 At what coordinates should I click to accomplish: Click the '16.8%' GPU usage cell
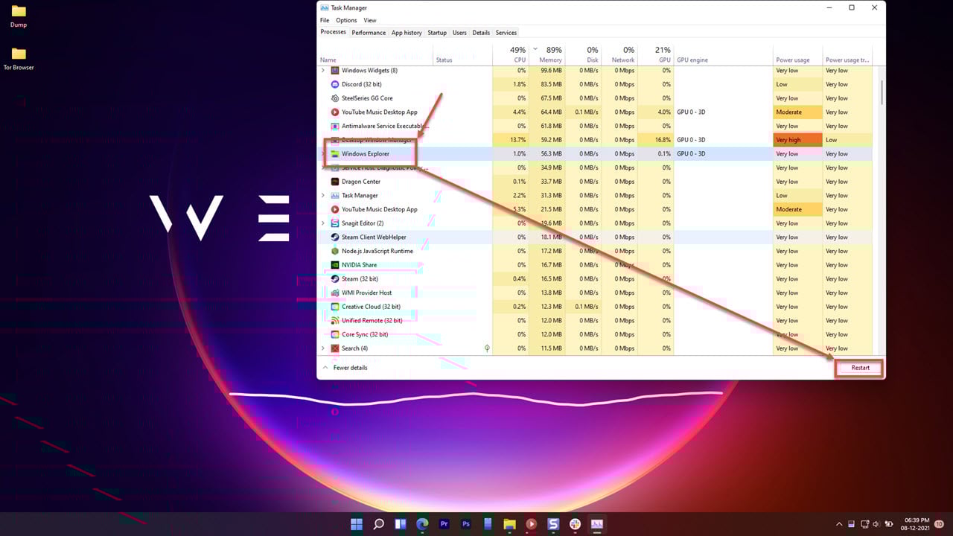(x=656, y=140)
